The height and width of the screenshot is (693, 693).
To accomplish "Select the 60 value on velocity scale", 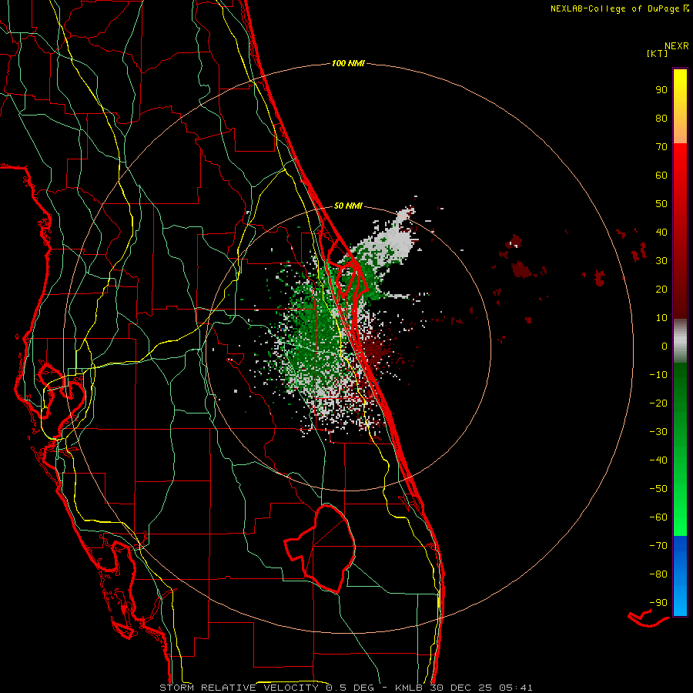I will (661, 175).
